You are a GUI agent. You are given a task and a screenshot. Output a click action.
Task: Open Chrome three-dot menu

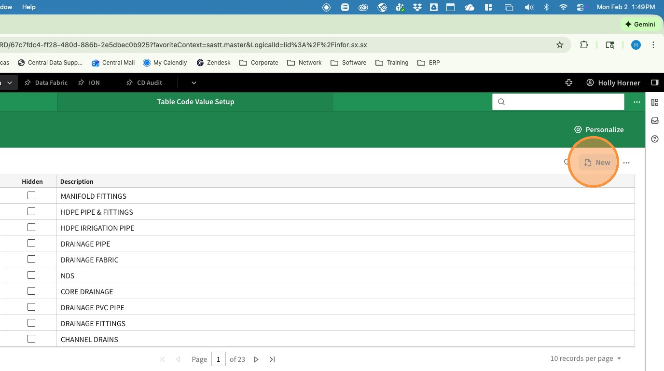click(x=653, y=45)
